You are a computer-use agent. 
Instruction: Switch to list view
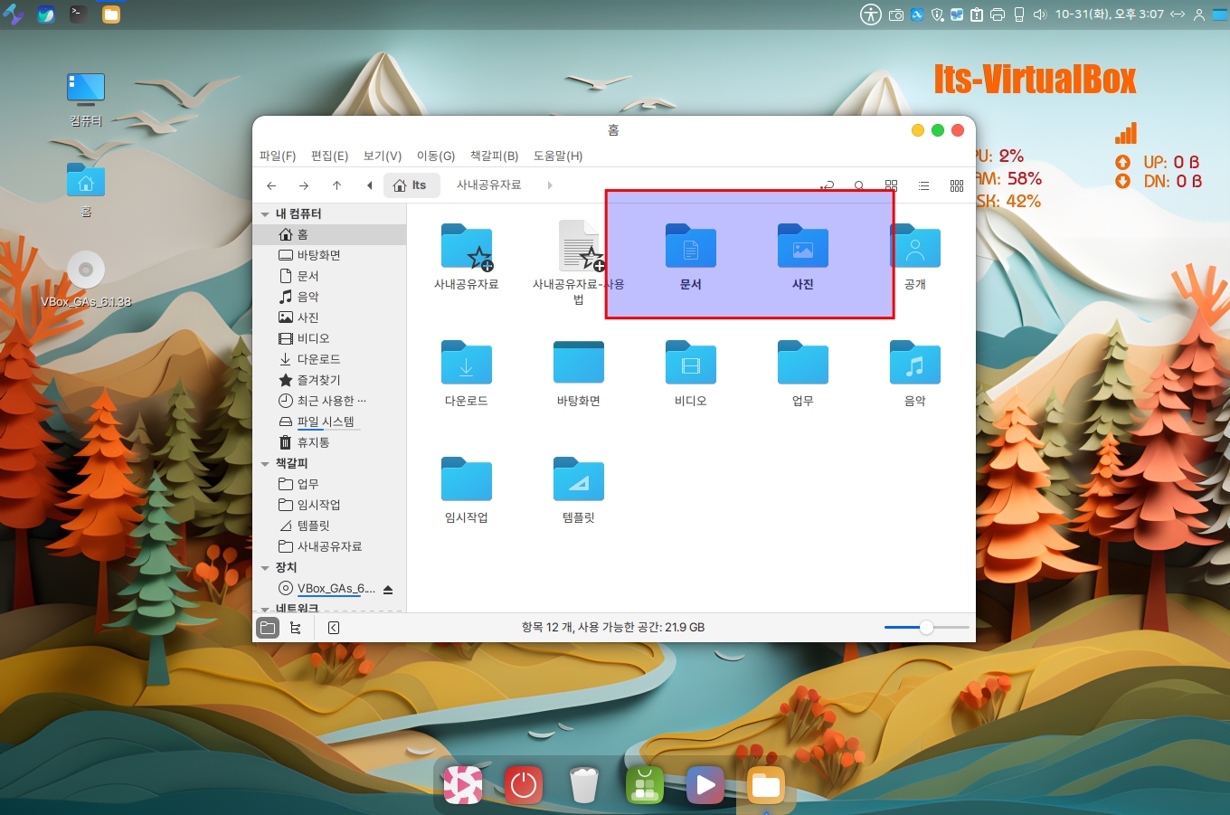pyautogui.click(x=923, y=185)
